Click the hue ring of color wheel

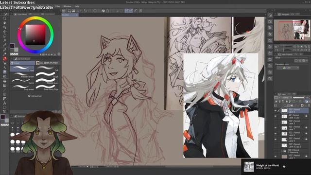point(35,18)
